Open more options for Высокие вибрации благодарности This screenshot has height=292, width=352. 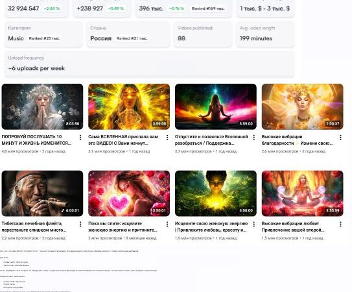[x=340, y=138]
